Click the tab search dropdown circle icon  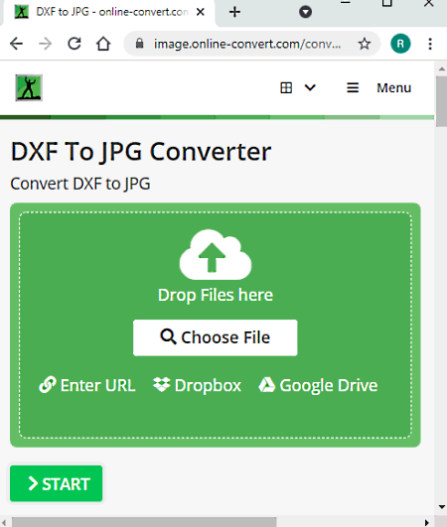pos(305,12)
